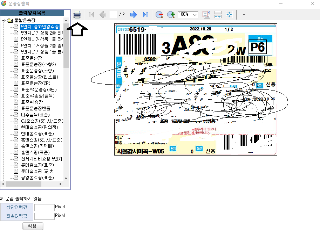This screenshot has height=231, width=320.
Task: Select 표준A4운송장(3단) form
Action: pyautogui.click(x=39, y=89)
